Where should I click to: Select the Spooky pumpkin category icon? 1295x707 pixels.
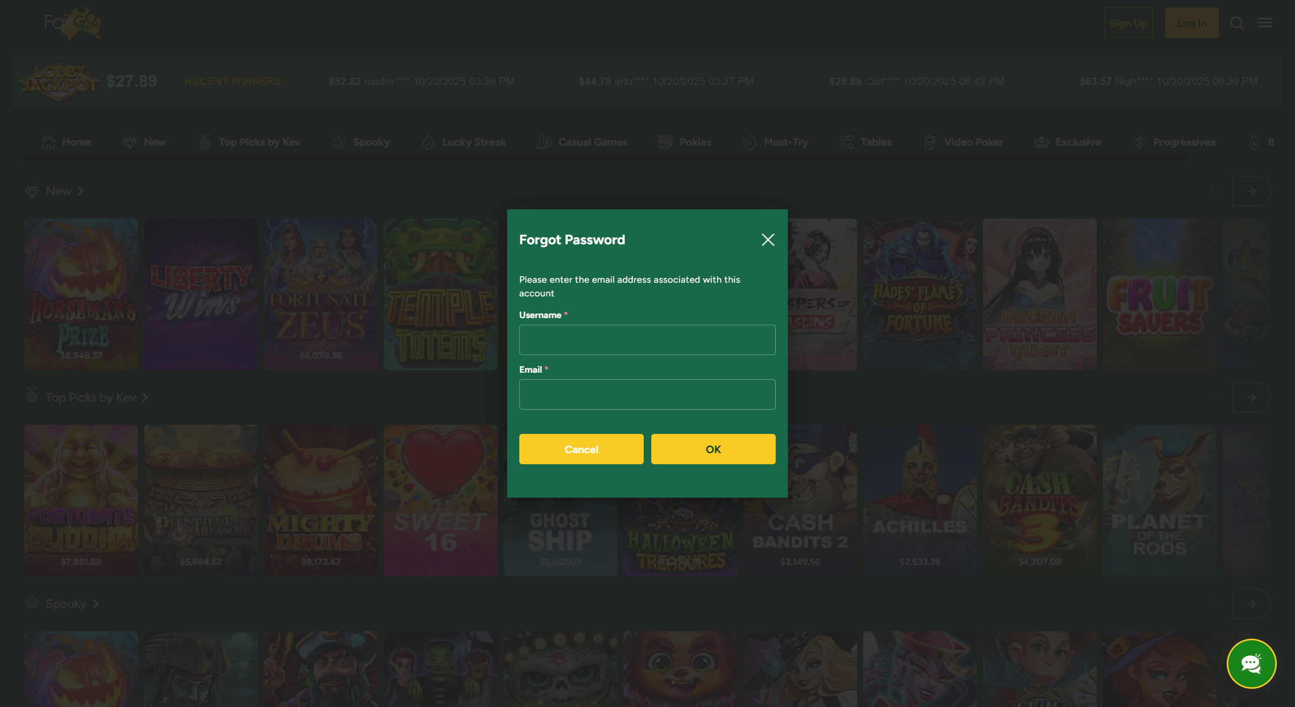[x=338, y=142]
